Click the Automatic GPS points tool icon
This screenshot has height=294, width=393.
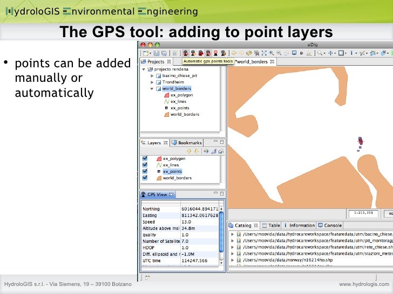click(185, 53)
